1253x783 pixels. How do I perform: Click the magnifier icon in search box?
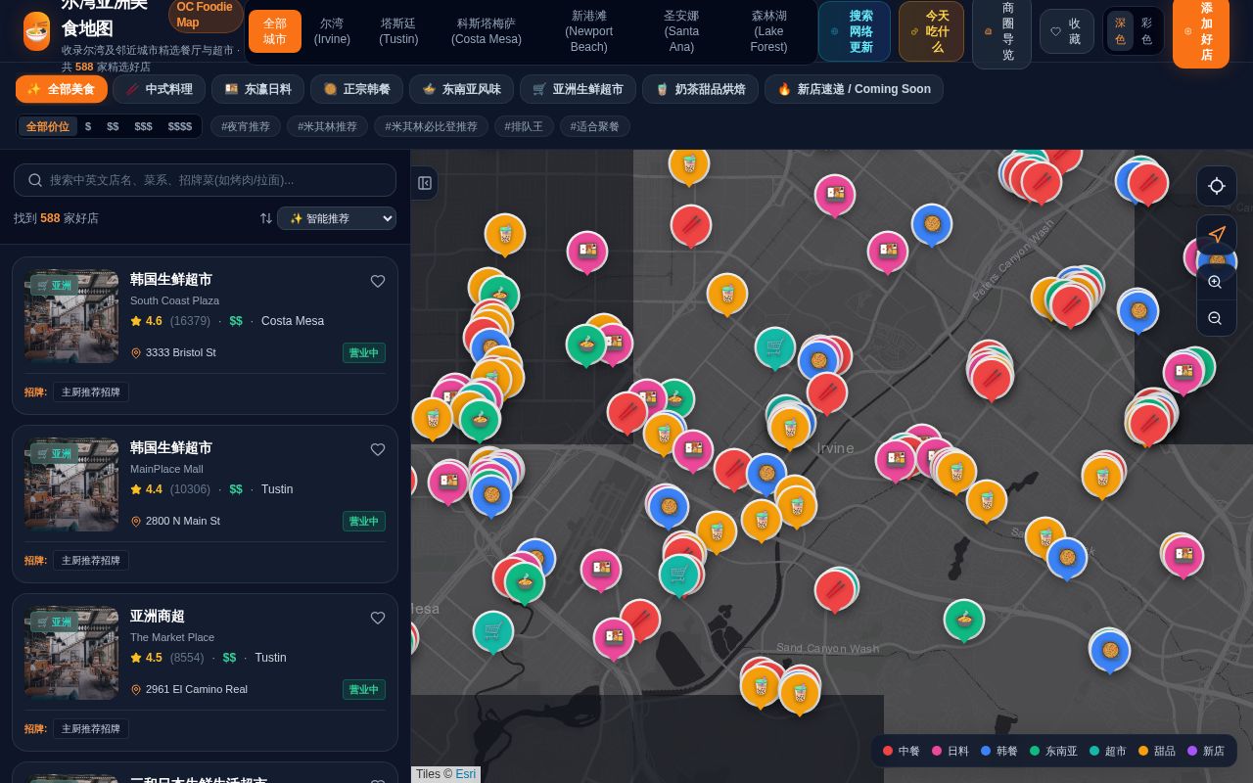(x=35, y=180)
